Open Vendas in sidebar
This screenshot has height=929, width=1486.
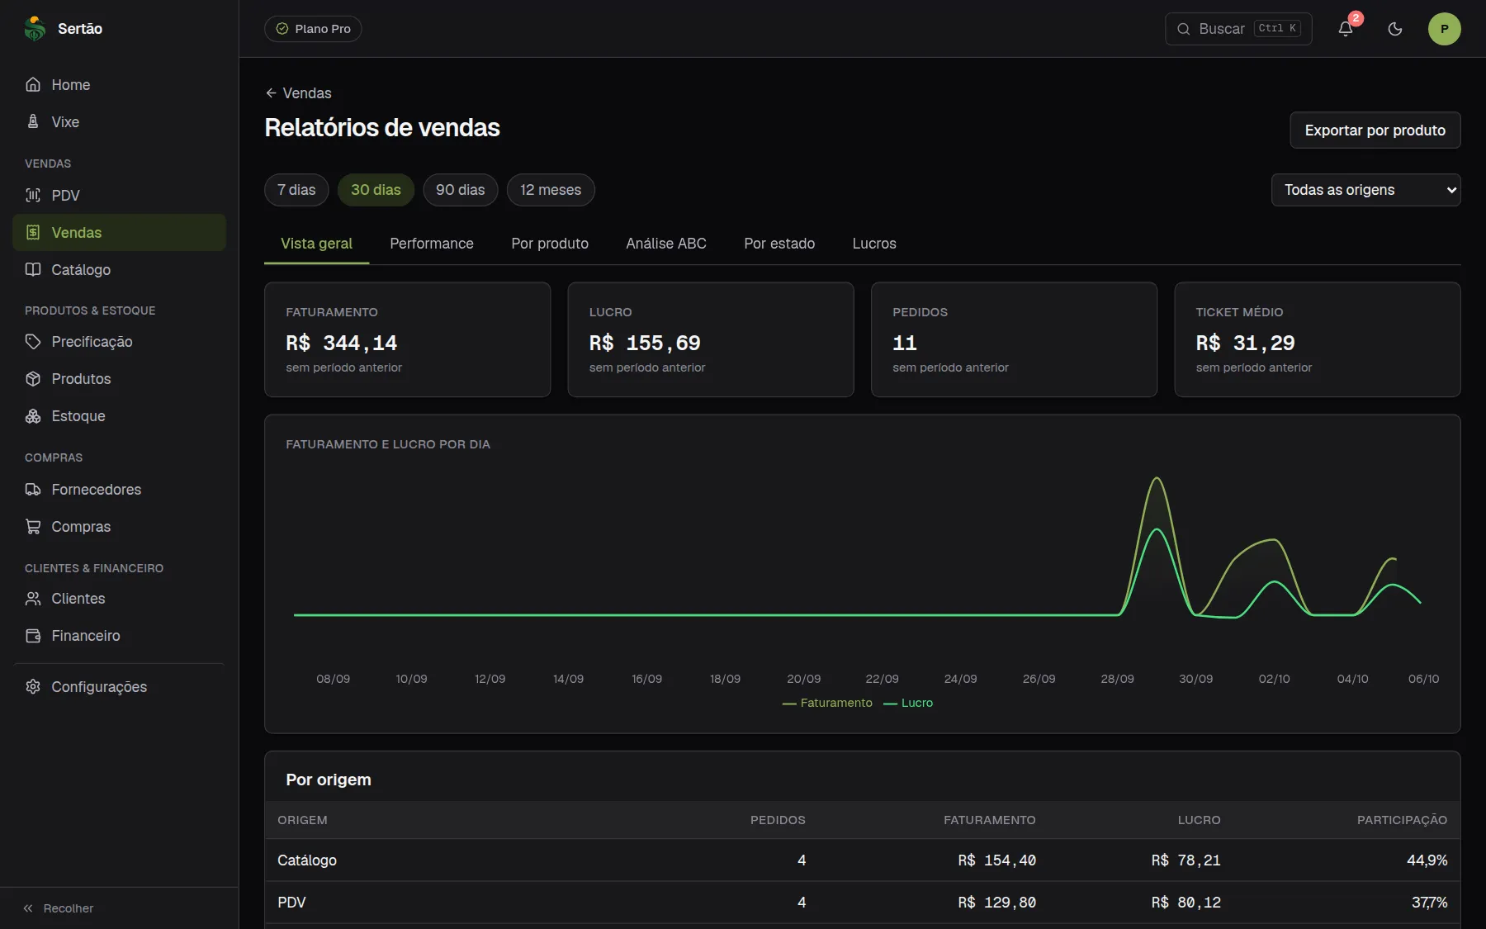point(120,232)
